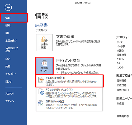Open オプション from the sidebar

click(10, 101)
